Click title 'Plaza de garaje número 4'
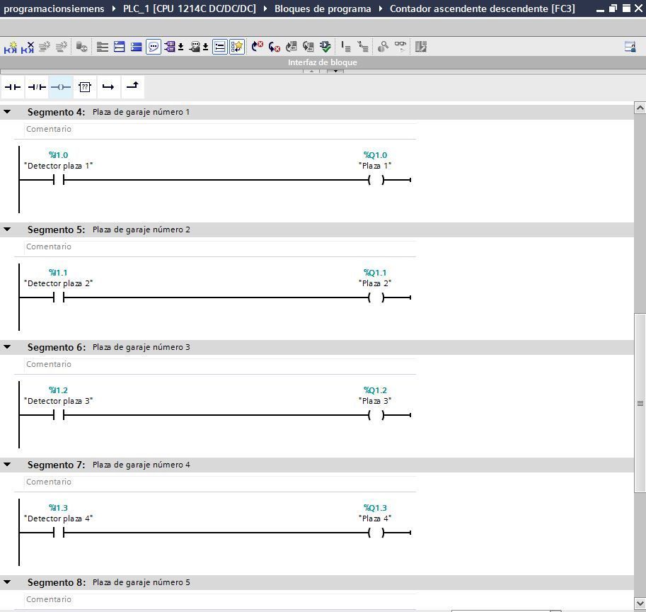This screenshot has height=612, width=646. click(142, 465)
